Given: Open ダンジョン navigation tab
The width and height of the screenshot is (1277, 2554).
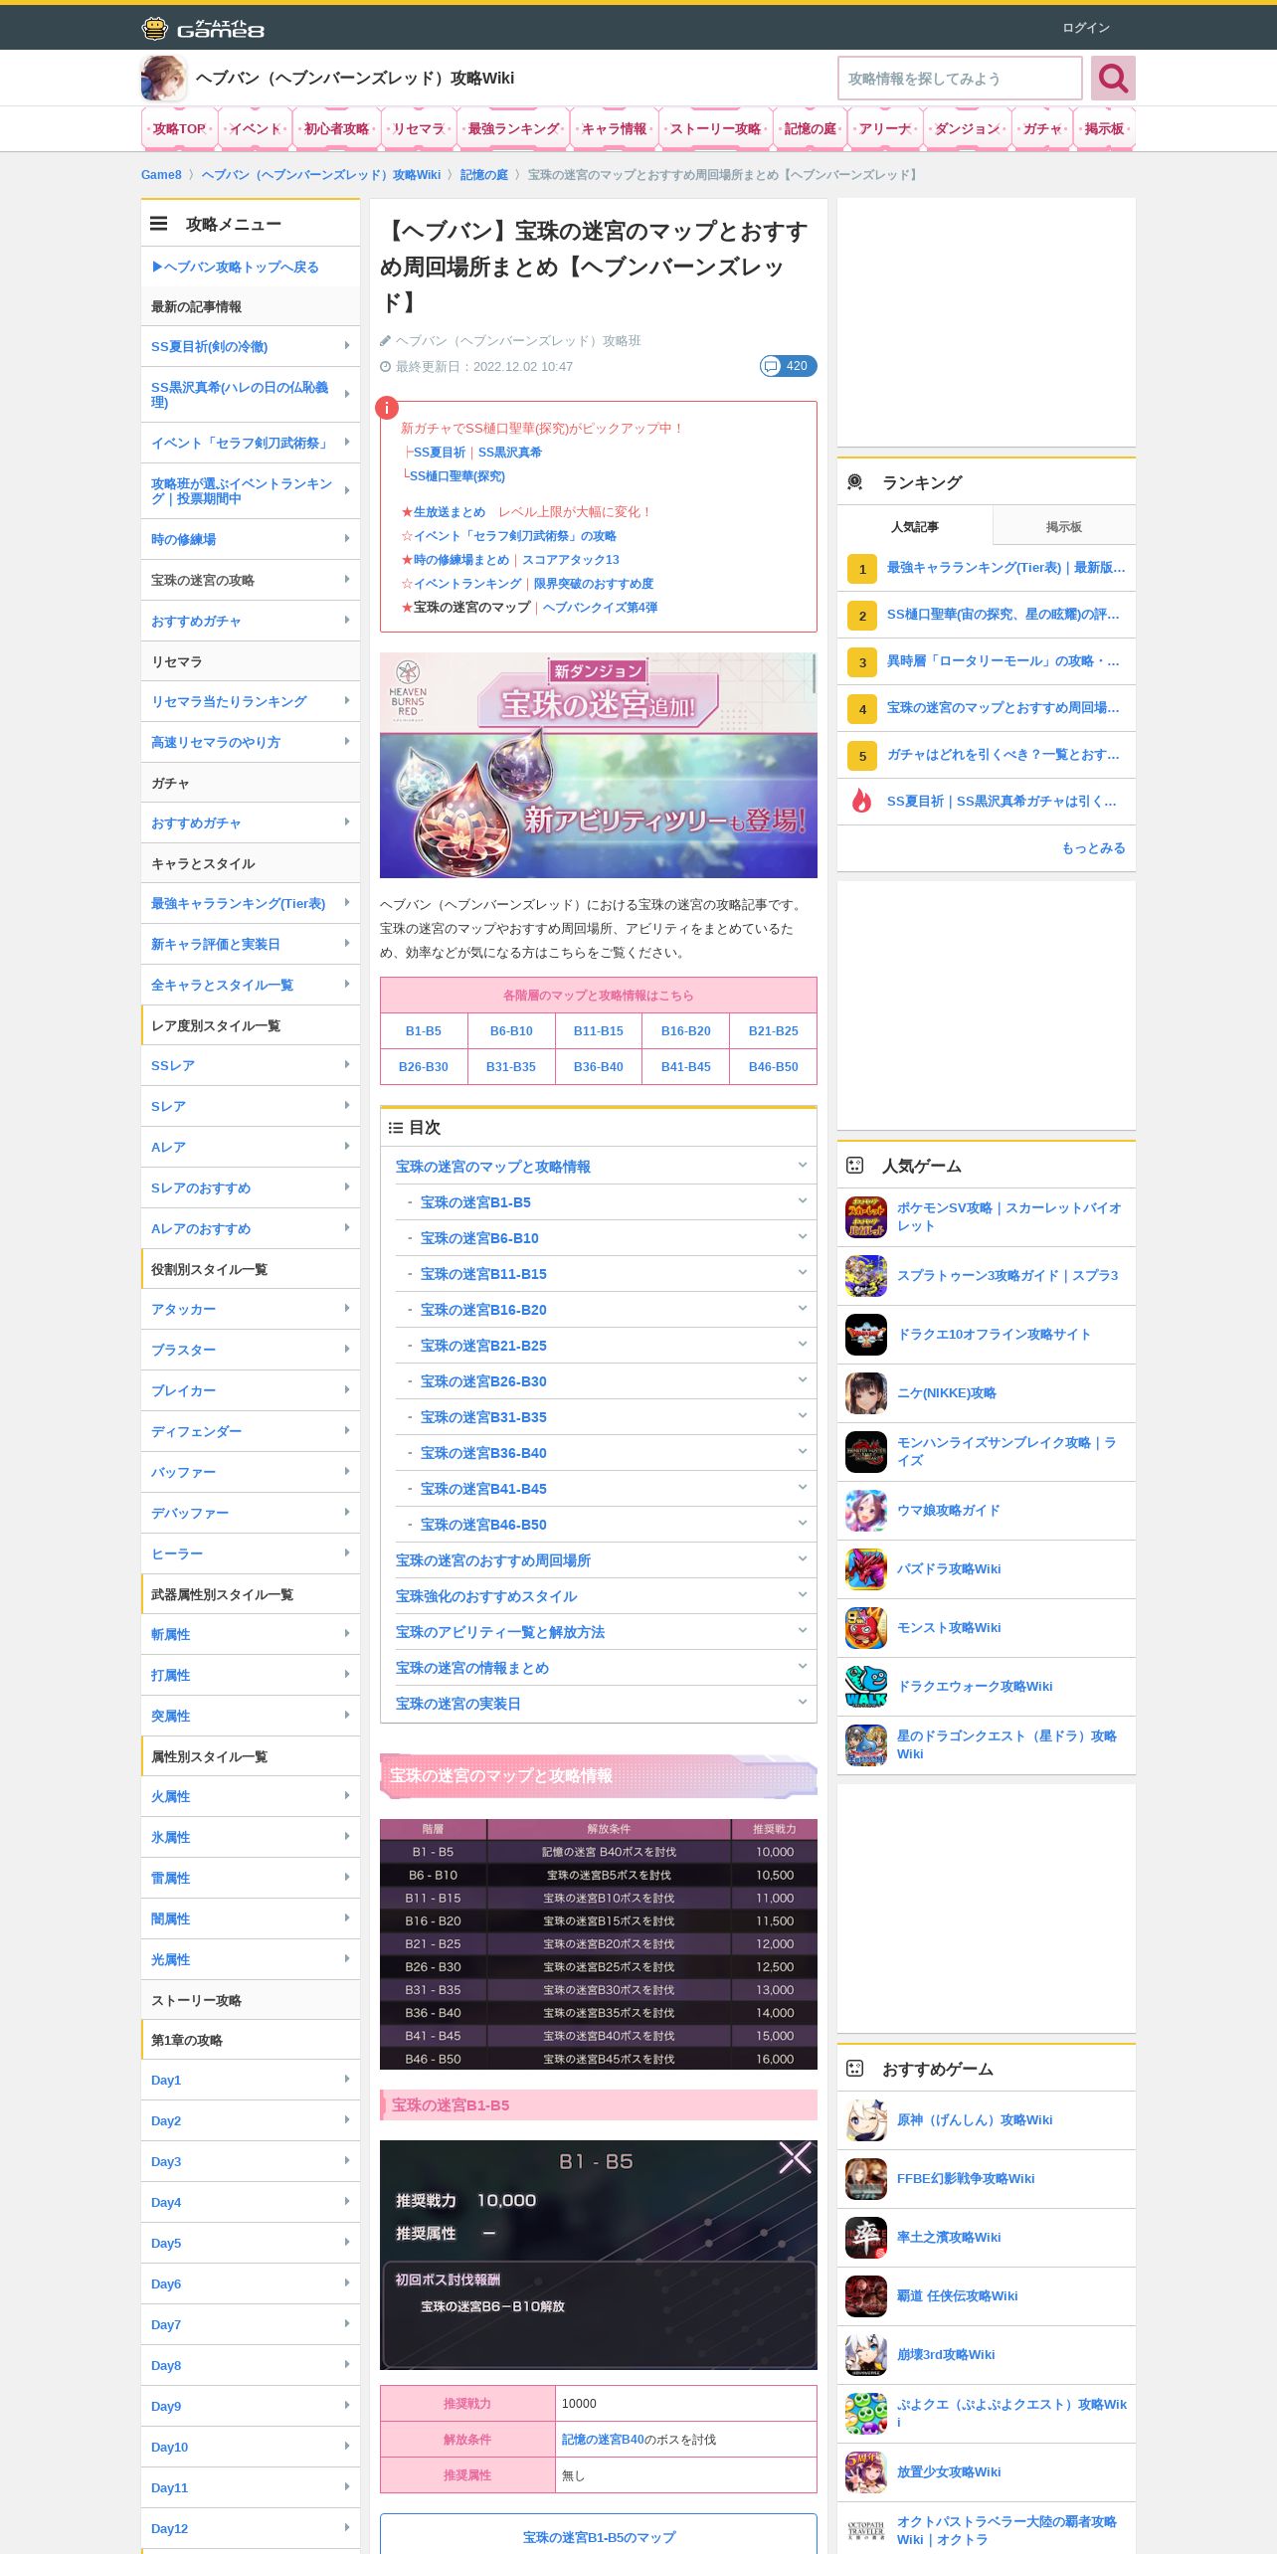Looking at the screenshot, I should point(968,129).
